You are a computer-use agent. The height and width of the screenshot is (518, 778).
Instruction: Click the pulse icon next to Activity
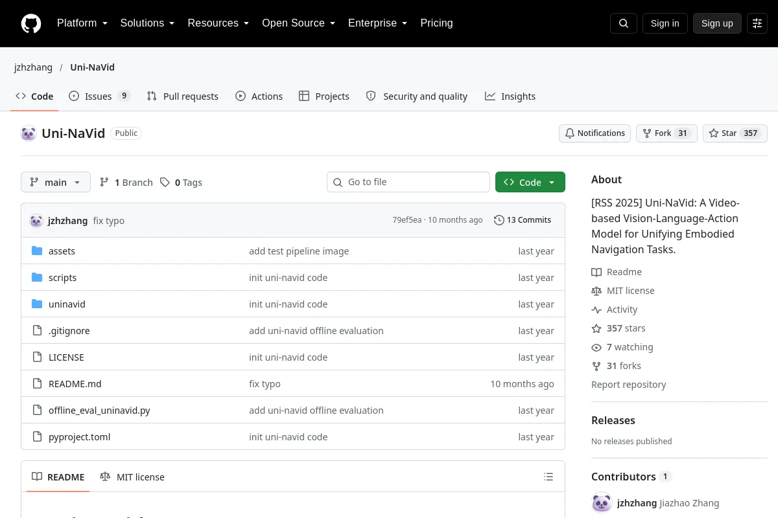click(x=596, y=310)
